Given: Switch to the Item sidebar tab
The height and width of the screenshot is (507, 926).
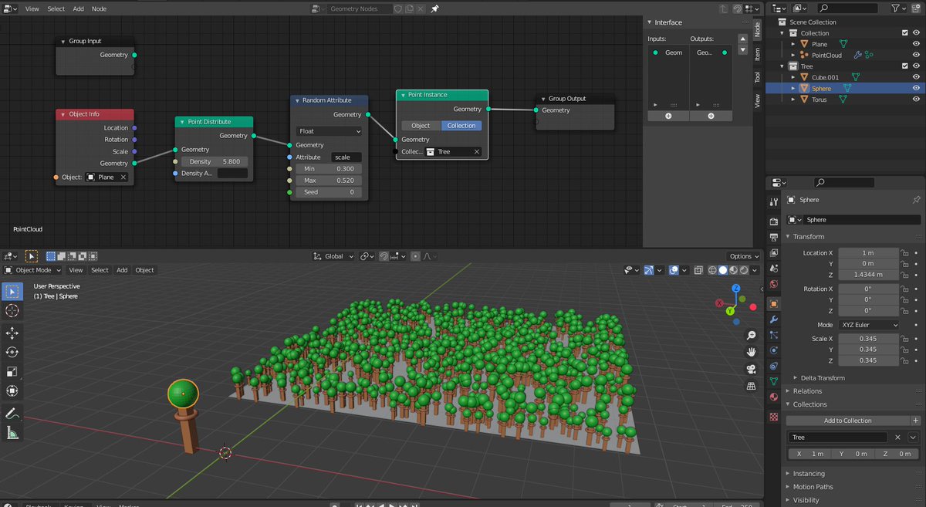Looking at the screenshot, I should (757, 53).
